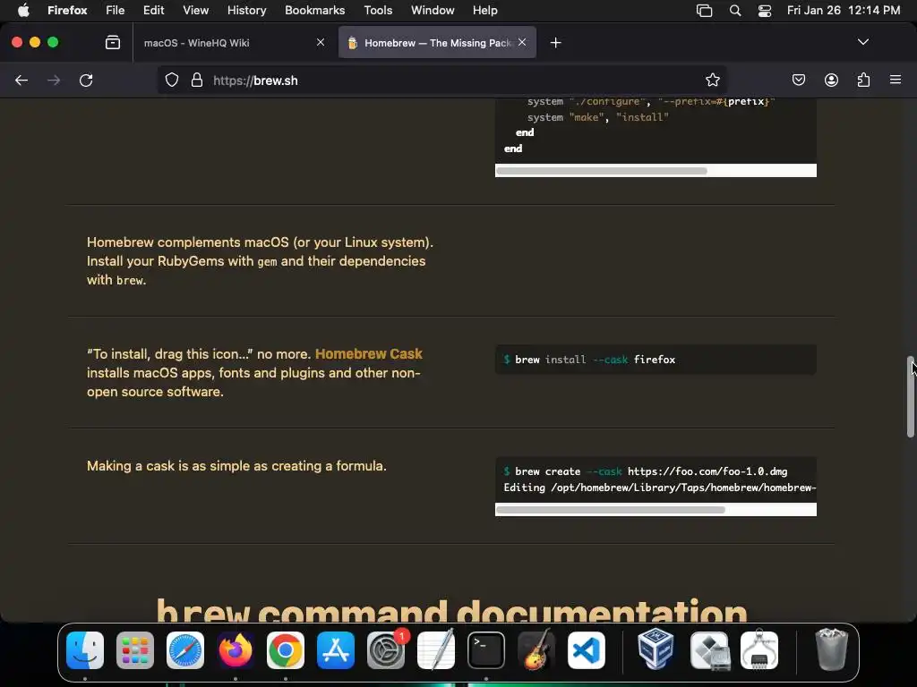917x687 pixels.
Task: Open a new tab with plus
Action: [555, 43]
